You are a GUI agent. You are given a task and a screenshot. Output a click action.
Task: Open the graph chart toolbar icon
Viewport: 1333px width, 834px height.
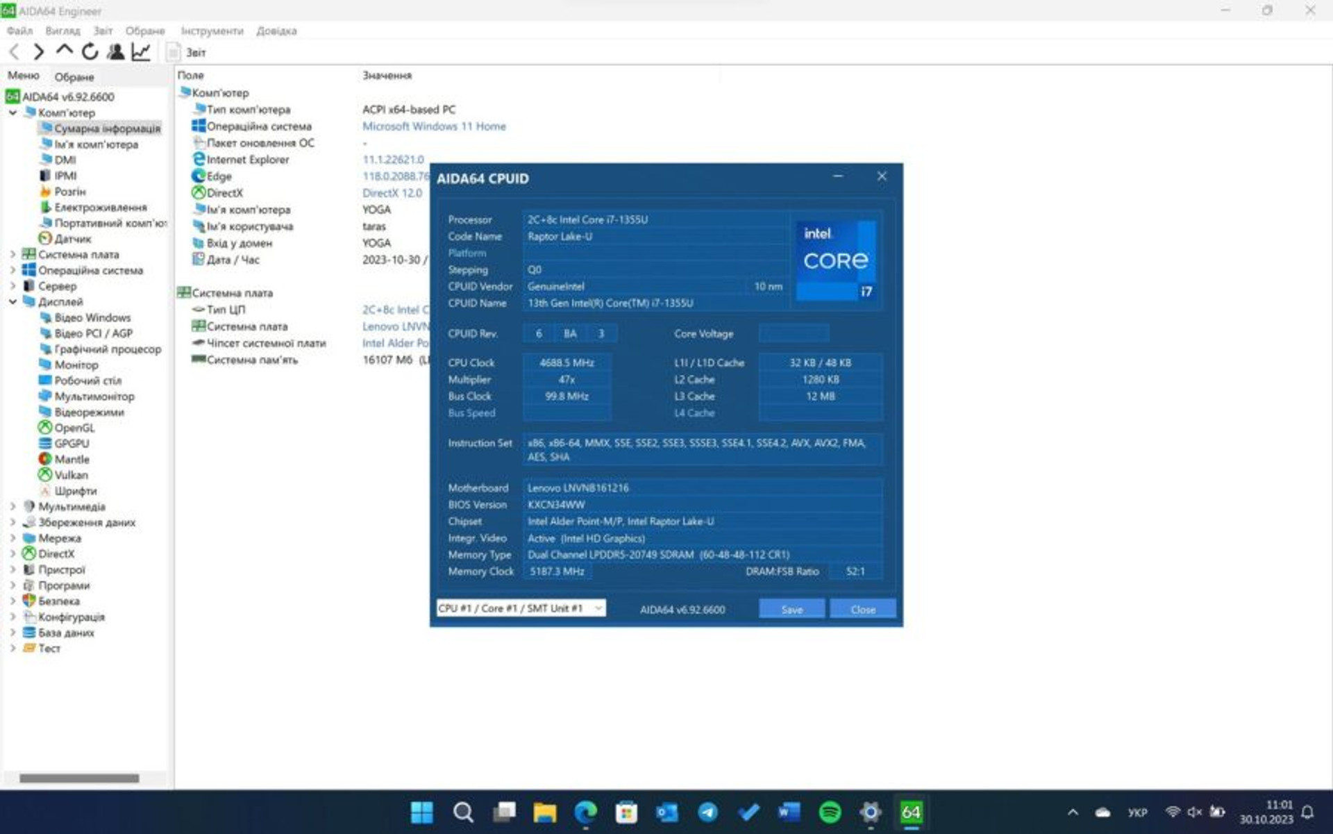pos(141,51)
